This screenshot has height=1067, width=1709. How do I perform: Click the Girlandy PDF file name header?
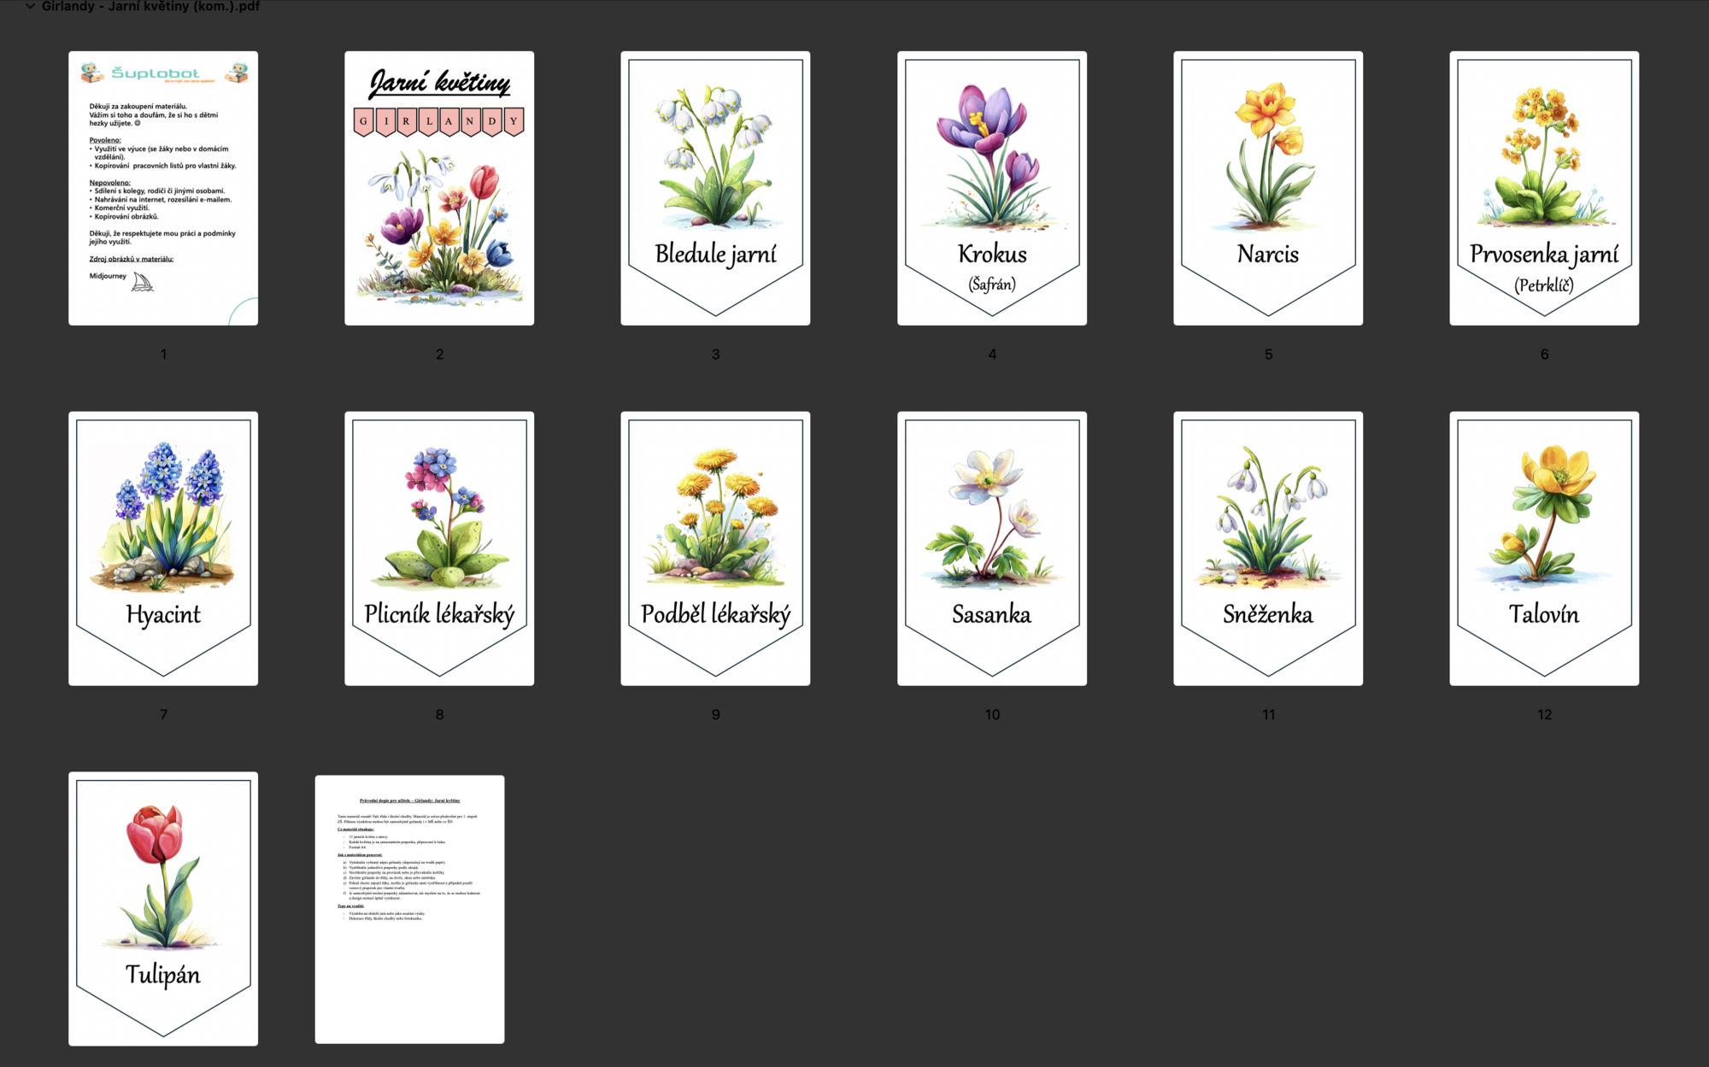[x=150, y=6]
